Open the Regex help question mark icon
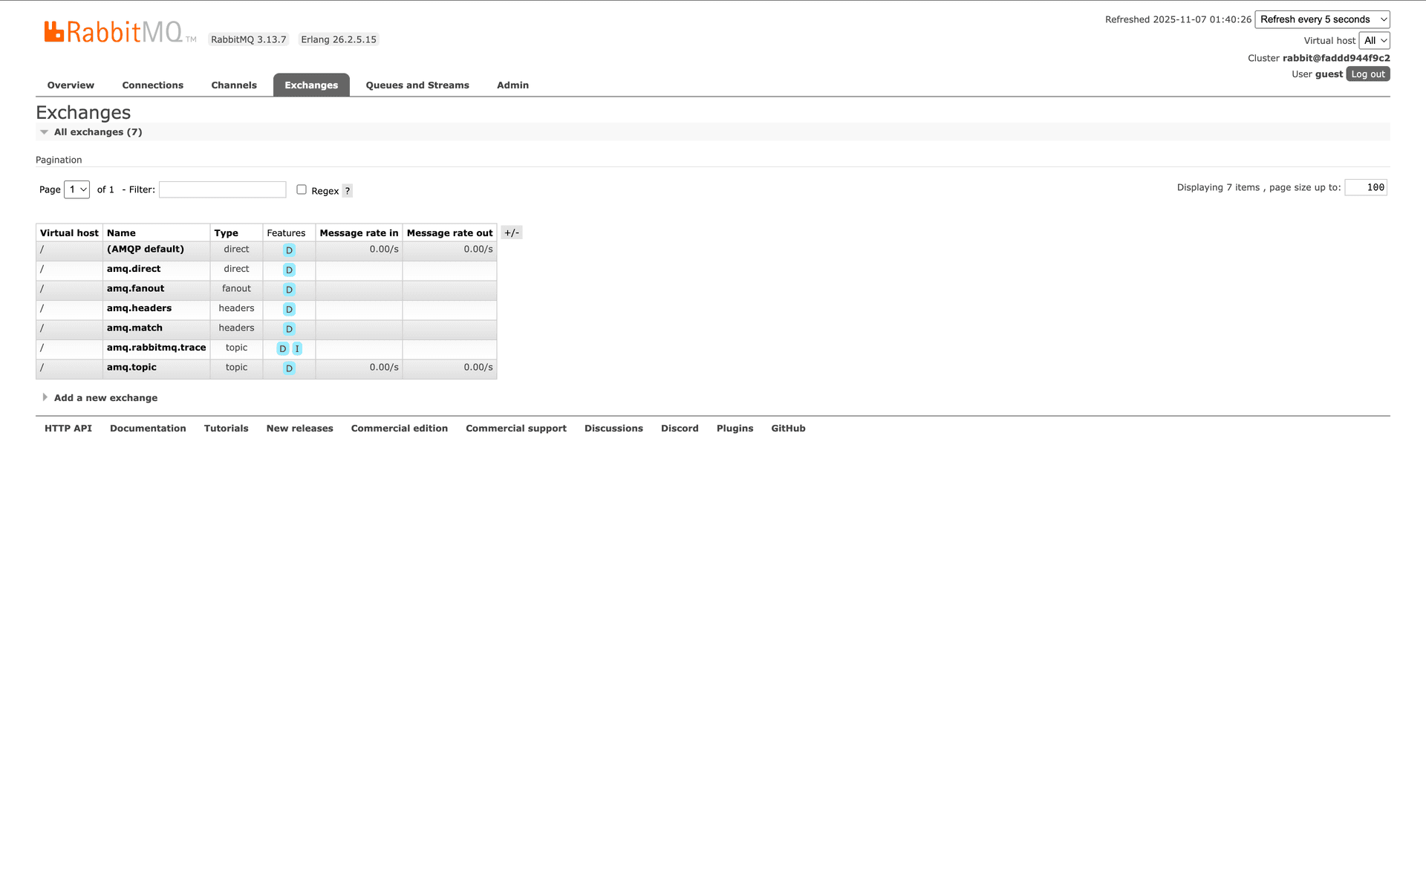This screenshot has height=892, width=1426. coord(347,191)
